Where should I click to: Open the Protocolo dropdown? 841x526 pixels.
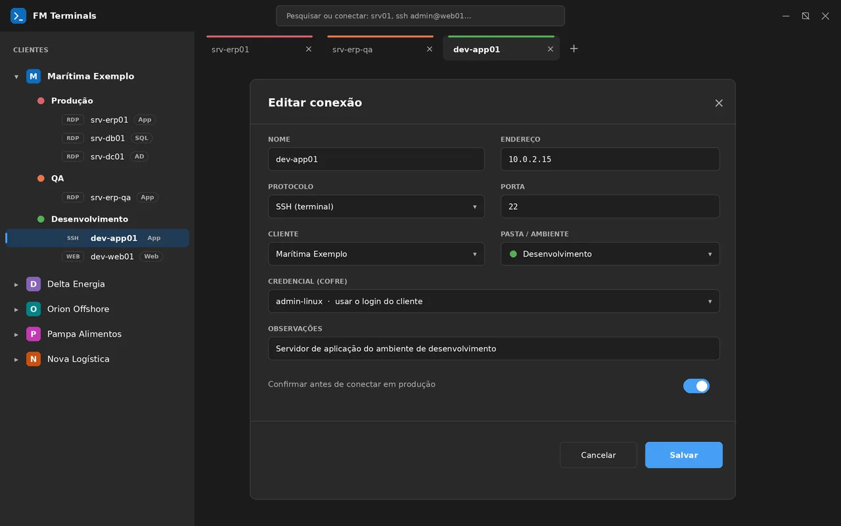(376, 206)
